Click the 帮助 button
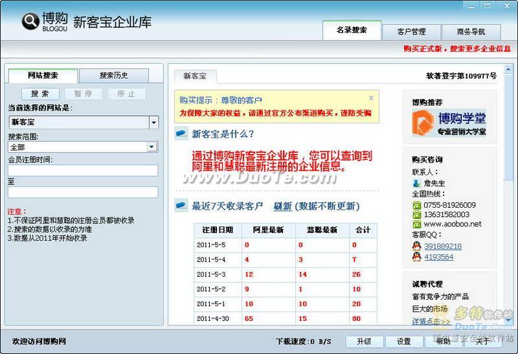The image size is (518, 354). click(x=444, y=342)
